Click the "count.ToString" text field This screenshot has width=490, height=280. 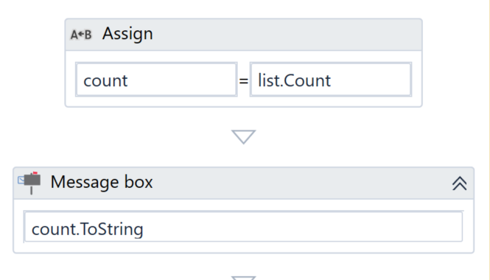tap(243, 227)
